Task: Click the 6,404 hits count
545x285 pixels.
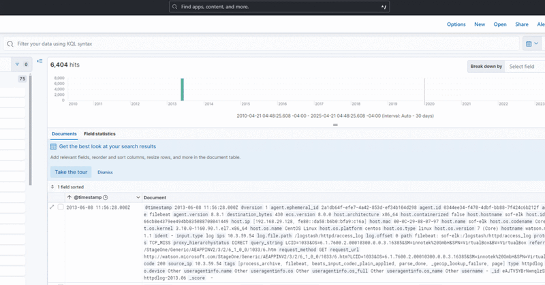Action: (x=65, y=65)
